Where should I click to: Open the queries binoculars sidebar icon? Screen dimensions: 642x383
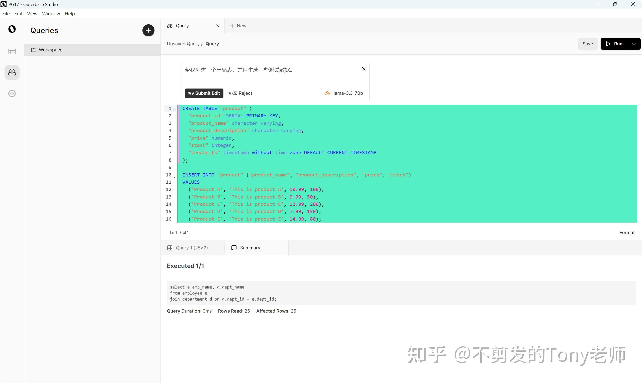click(x=12, y=72)
